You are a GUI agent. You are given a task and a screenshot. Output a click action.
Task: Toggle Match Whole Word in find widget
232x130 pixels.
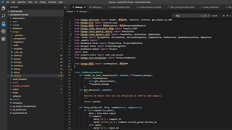(205, 16)
